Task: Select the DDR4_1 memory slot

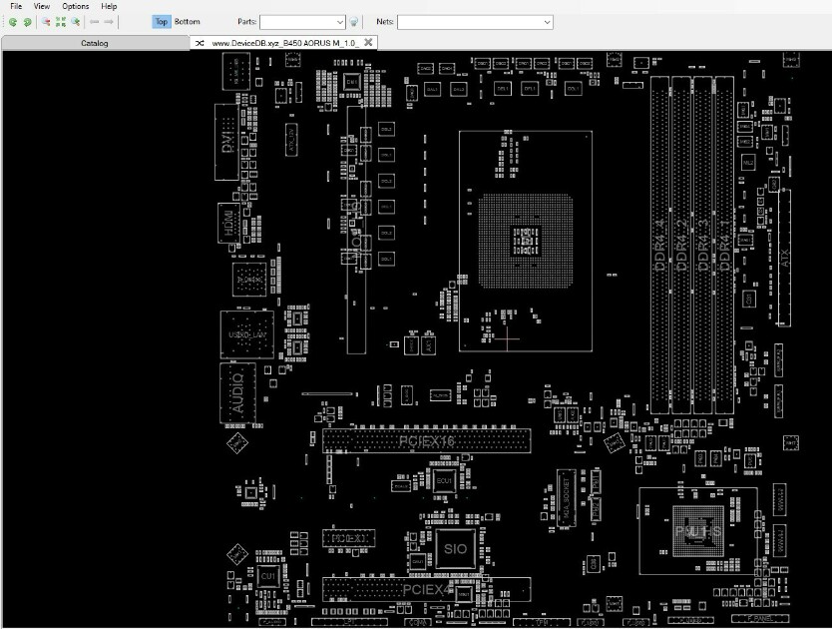Action: click(724, 245)
